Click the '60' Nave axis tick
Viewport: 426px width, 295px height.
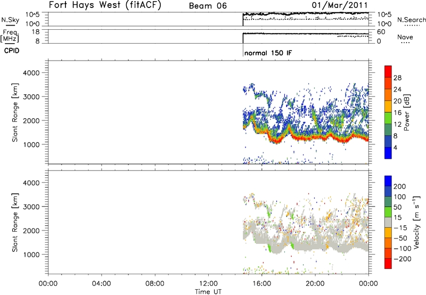[381, 32]
